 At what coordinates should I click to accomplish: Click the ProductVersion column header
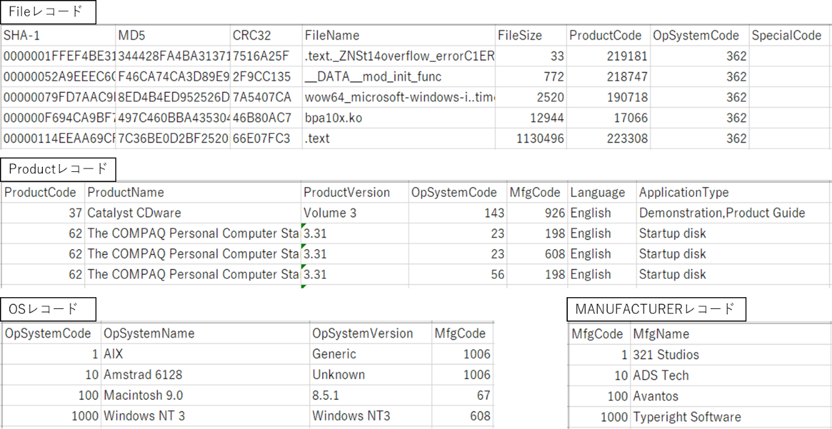pyautogui.click(x=347, y=192)
